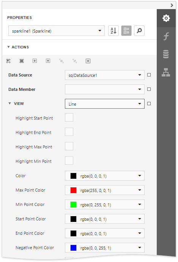This screenshot has width=178, height=262.
Task: Click the property marker beside Data Member
Action: (149, 89)
